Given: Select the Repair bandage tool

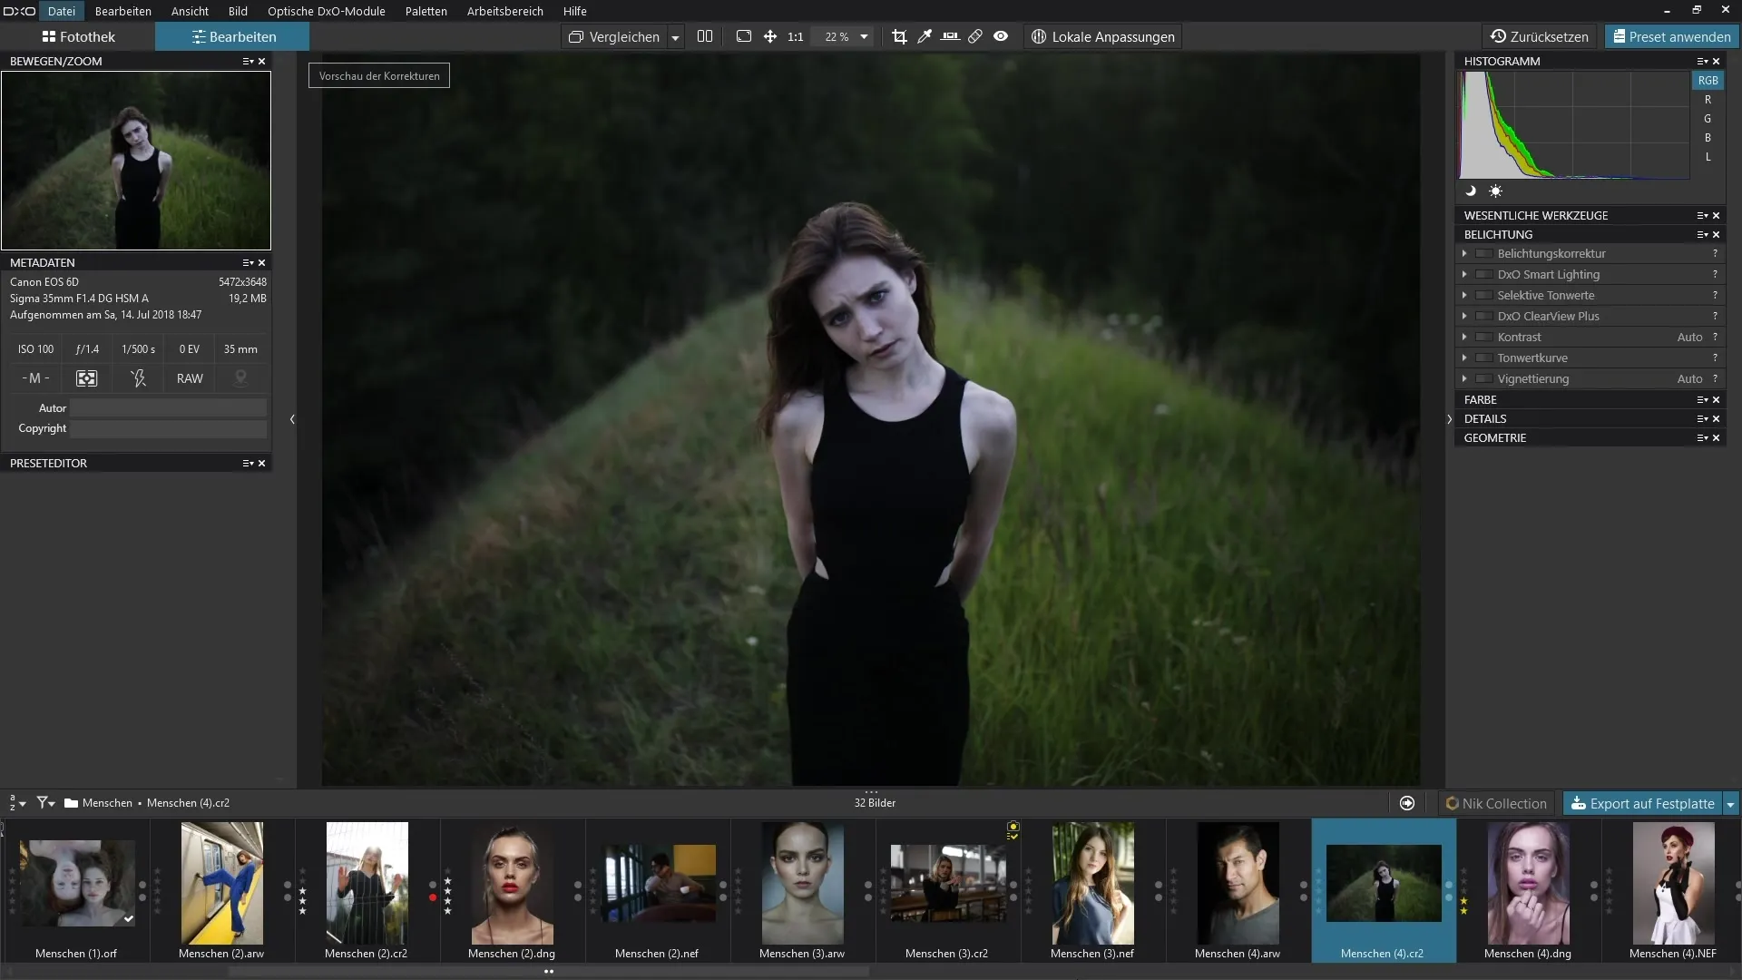Looking at the screenshot, I should click(x=975, y=36).
